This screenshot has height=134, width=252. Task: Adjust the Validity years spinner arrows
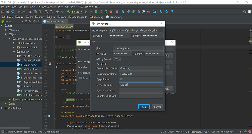119,59
